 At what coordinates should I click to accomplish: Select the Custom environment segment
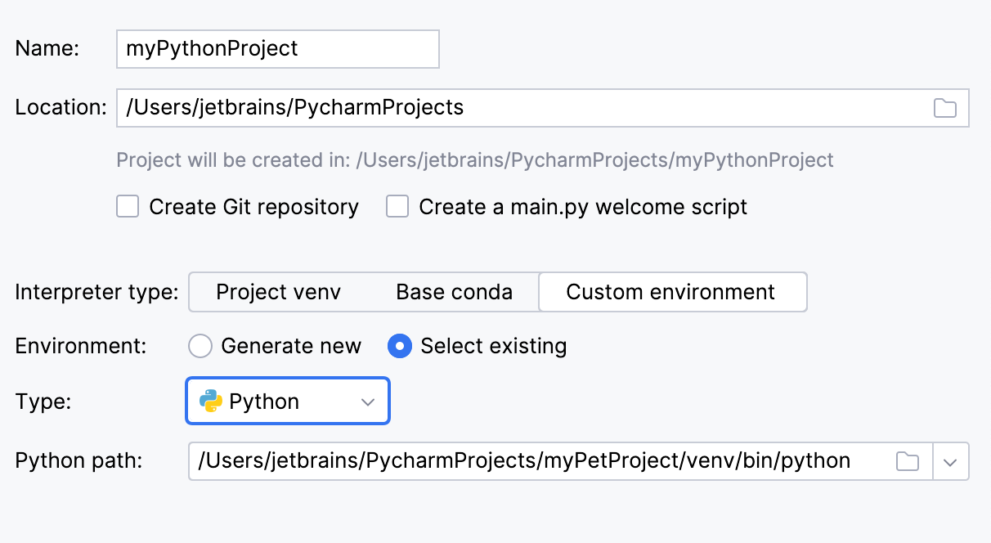pos(670,292)
